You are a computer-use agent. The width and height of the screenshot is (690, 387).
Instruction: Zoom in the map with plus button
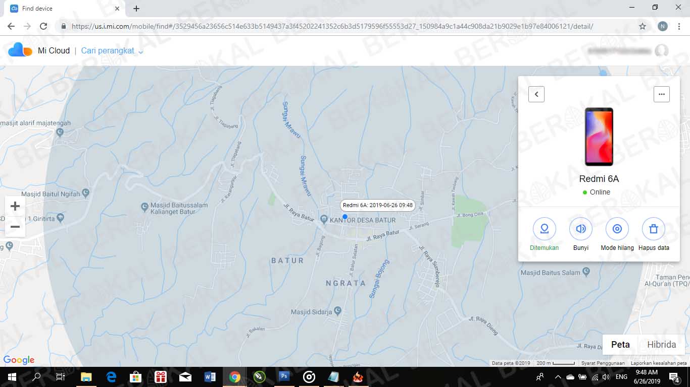(15, 206)
